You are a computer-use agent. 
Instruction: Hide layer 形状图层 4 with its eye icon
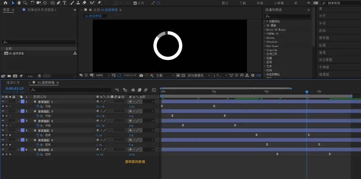[x=3, y=121]
